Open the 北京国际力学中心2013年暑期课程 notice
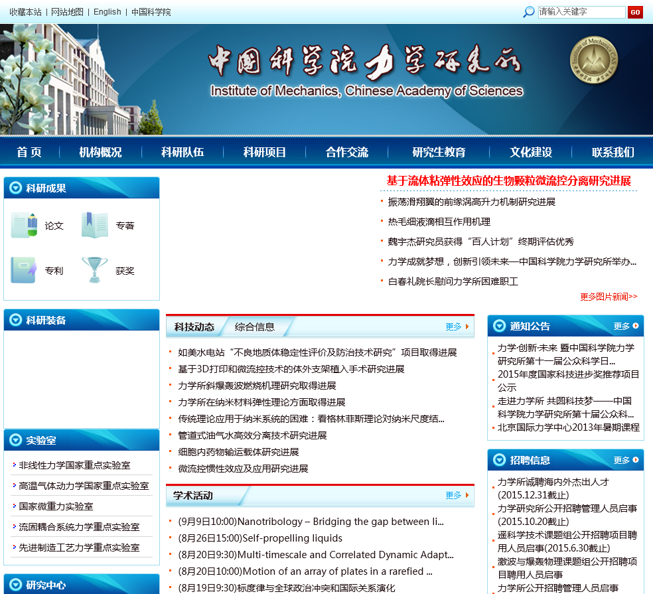The width and height of the screenshot is (653, 594). tap(569, 427)
